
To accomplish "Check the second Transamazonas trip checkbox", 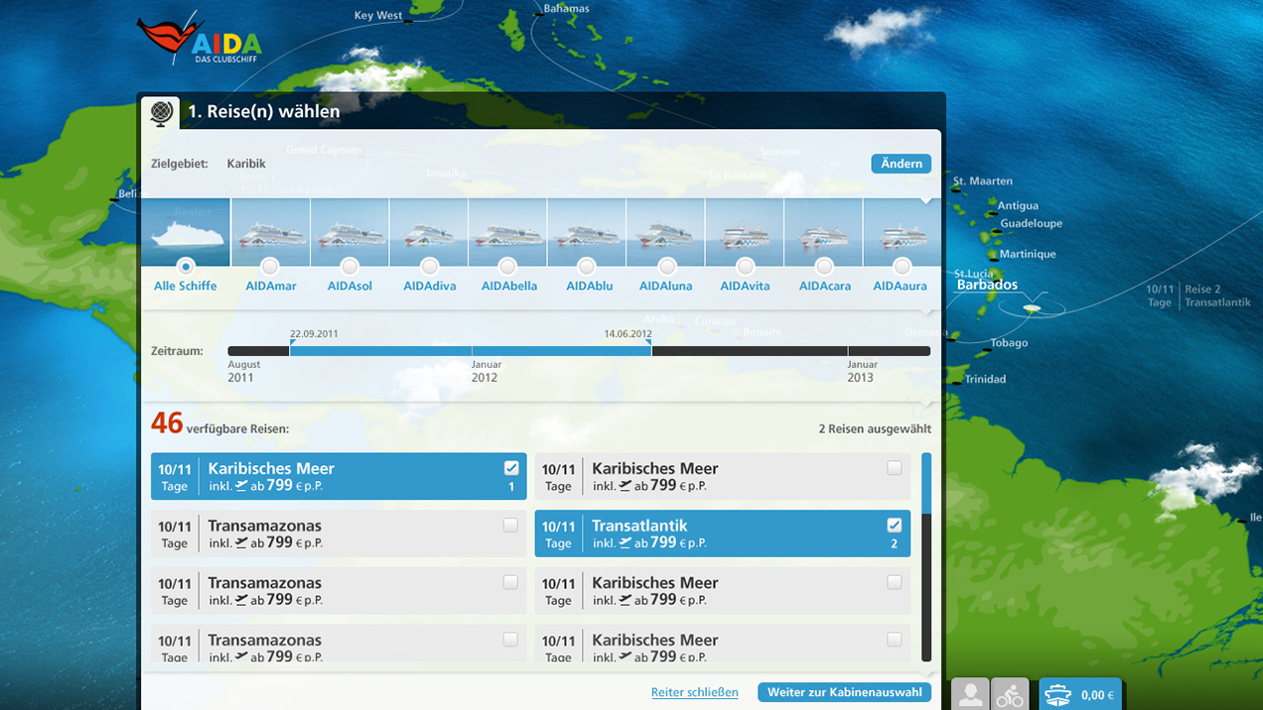I will pyautogui.click(x=510, y=583).
